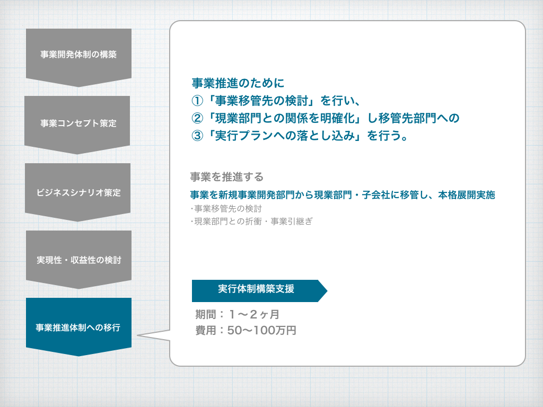Select the 事業コンセプト策定 step

coord(77,125)
